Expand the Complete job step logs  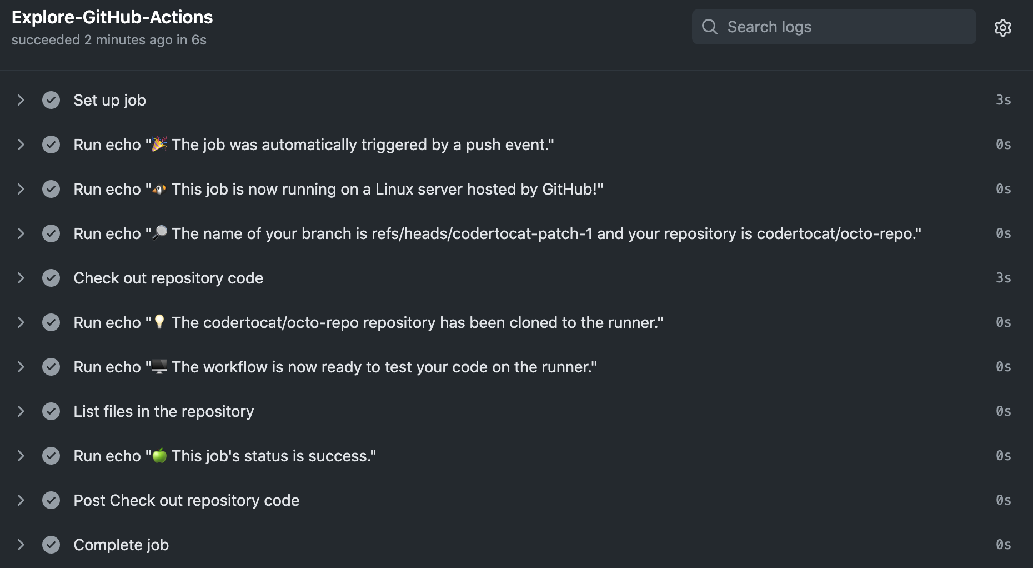21,545
